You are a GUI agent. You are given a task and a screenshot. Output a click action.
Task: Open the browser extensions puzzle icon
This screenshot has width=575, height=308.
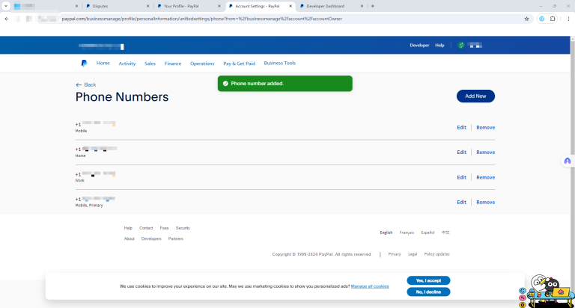[553, 19]
